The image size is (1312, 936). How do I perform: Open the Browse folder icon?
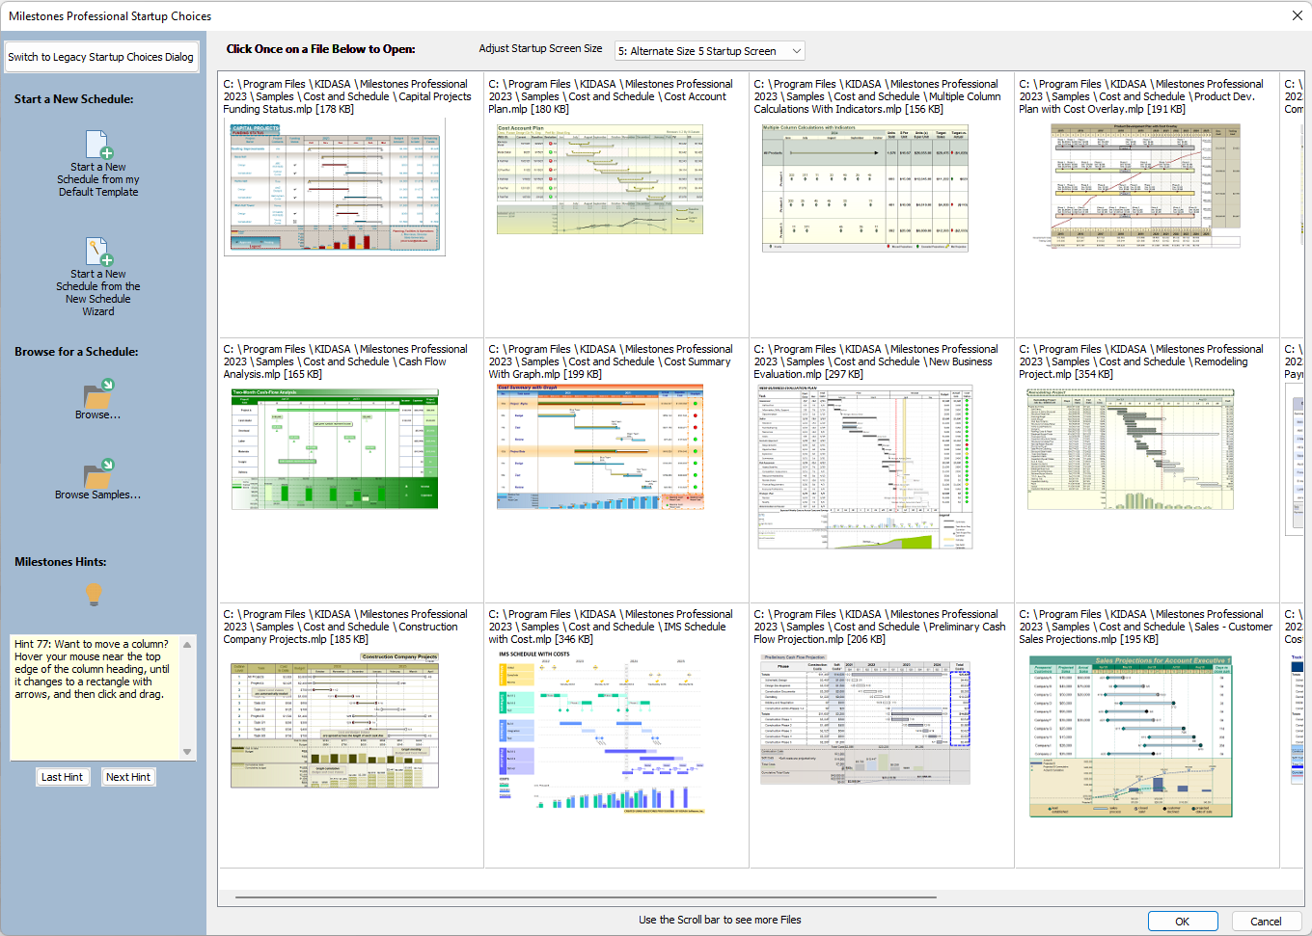click(98, 393)
